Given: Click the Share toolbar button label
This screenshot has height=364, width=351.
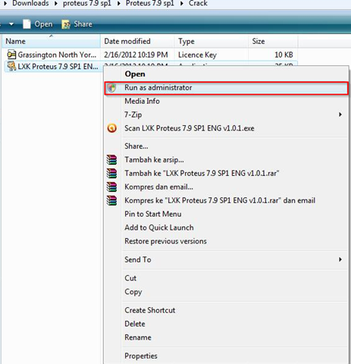Looking at the screenshot, I should coord(83,24).
